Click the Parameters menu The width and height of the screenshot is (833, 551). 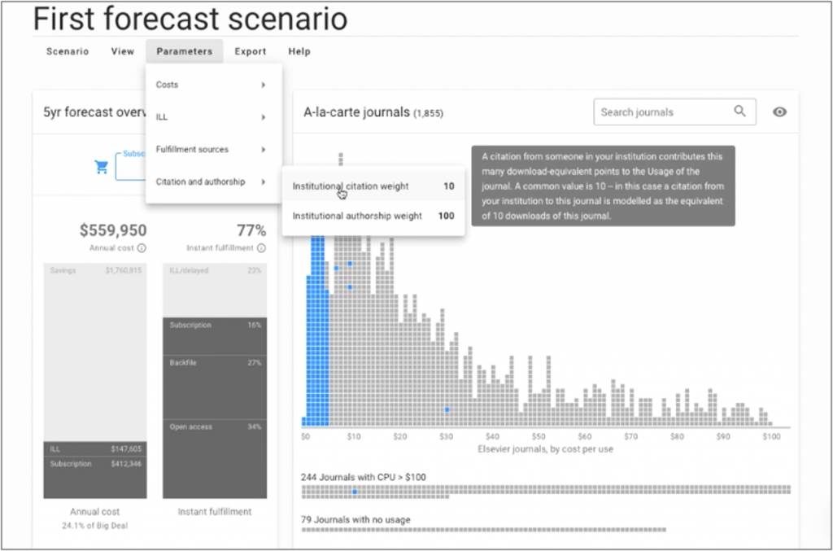point(185,51)
